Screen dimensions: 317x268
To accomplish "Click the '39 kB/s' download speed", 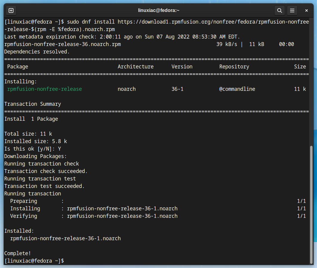I will (x=227, y=44).
